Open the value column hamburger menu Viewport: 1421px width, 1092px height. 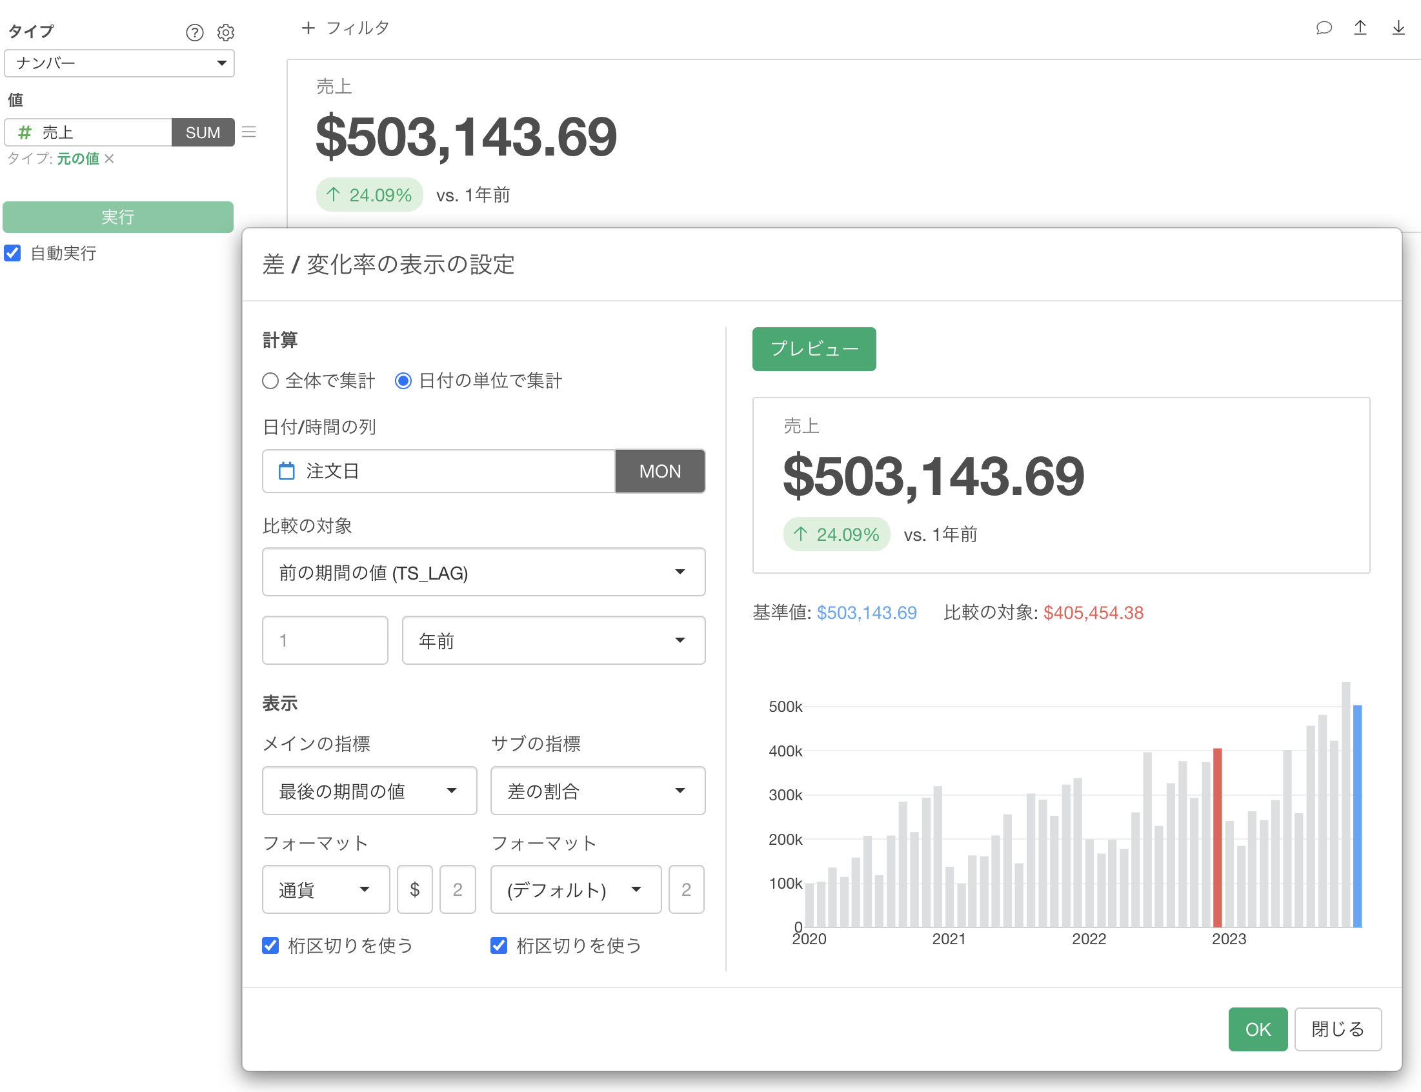pos(249,132)
